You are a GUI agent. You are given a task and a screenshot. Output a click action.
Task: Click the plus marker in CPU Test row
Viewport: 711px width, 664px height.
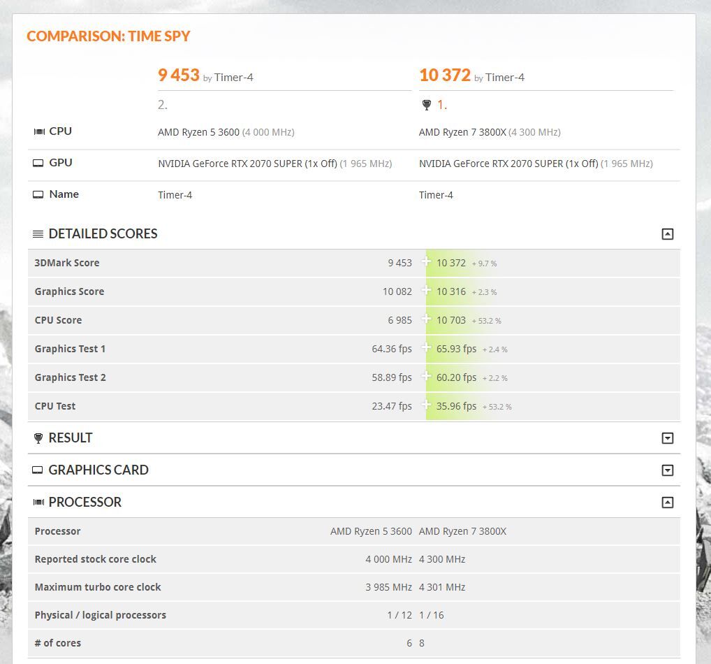pos(426,404)
